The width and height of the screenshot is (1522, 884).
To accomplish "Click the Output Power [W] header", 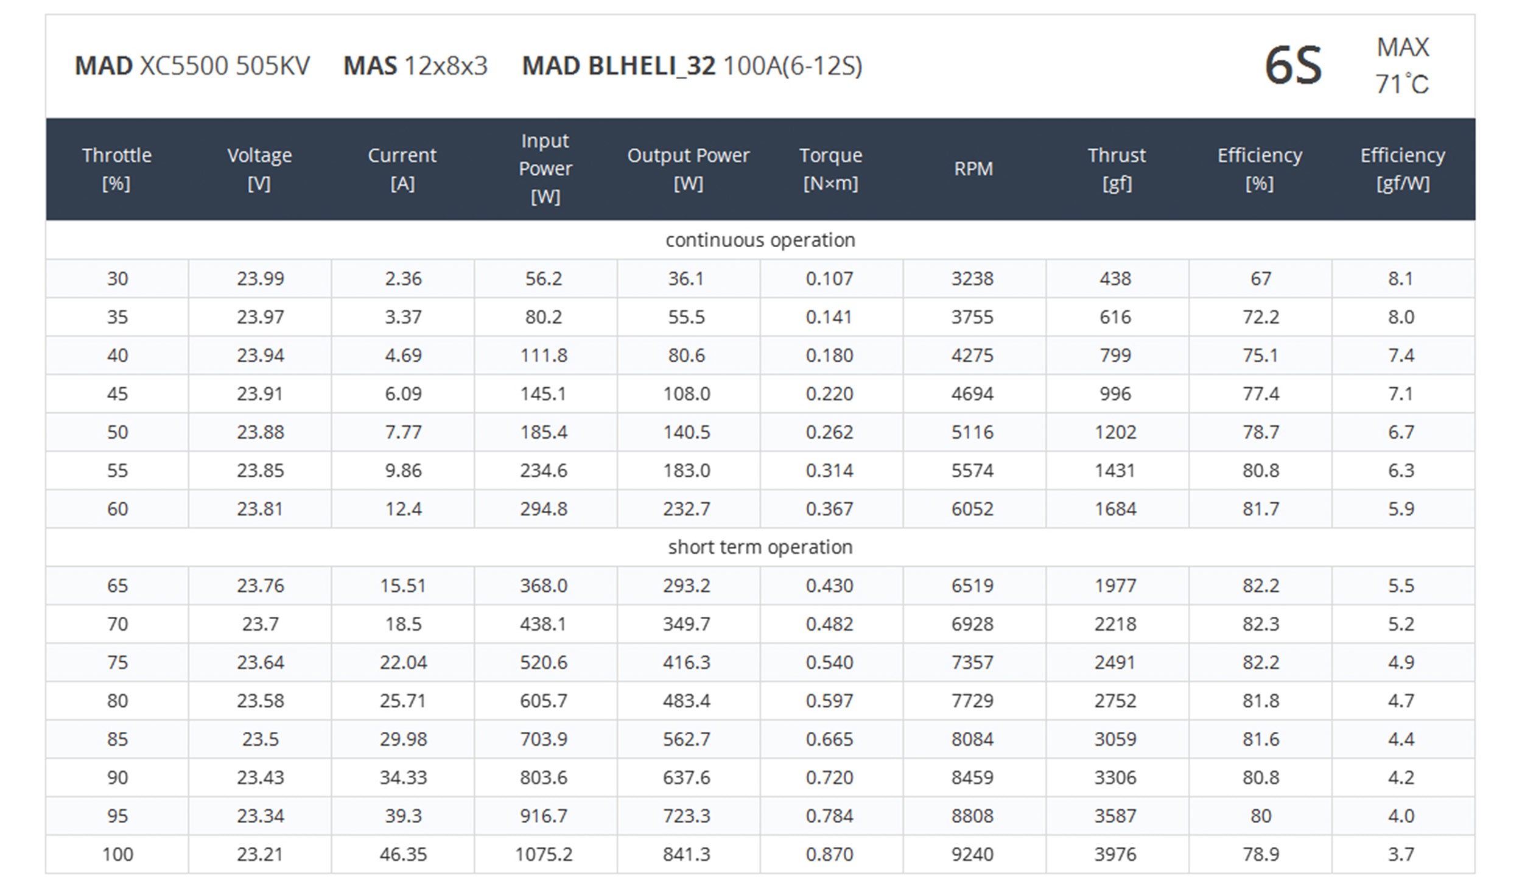I will (688, 169).
